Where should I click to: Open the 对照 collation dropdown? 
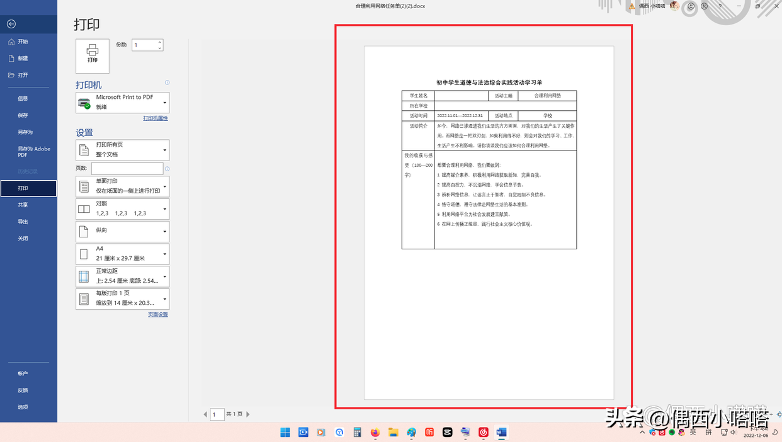point(123,209)
